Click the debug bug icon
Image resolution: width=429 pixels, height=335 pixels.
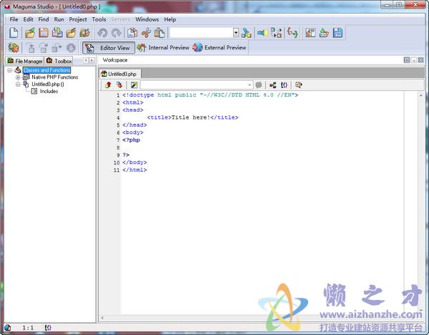[x=14, y=48]
